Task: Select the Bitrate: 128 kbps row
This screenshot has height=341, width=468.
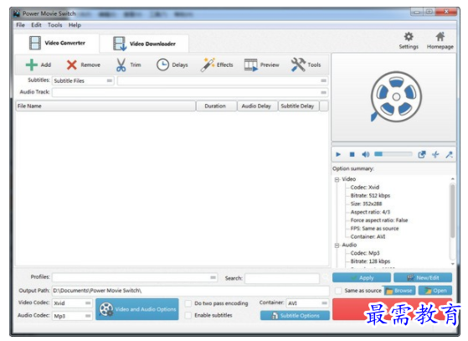Action: point(370,261)
